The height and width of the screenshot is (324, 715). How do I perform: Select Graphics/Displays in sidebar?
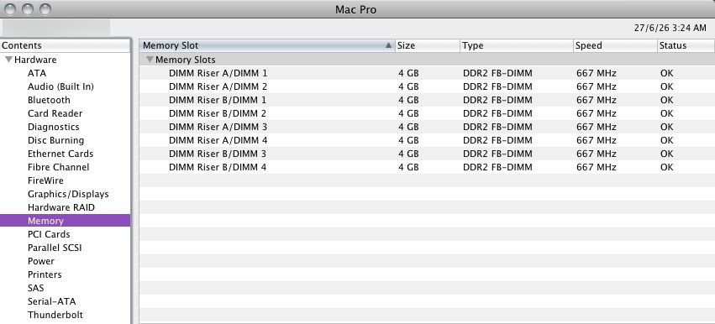click(x=68, y=194)
